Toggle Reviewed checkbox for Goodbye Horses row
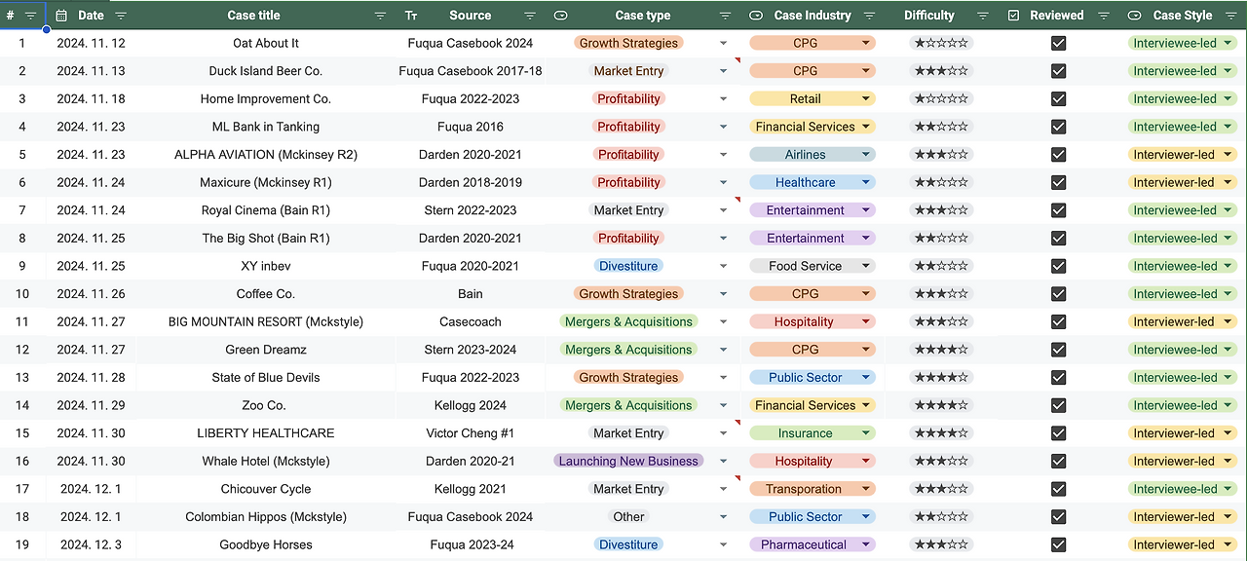 [1059, 544]
